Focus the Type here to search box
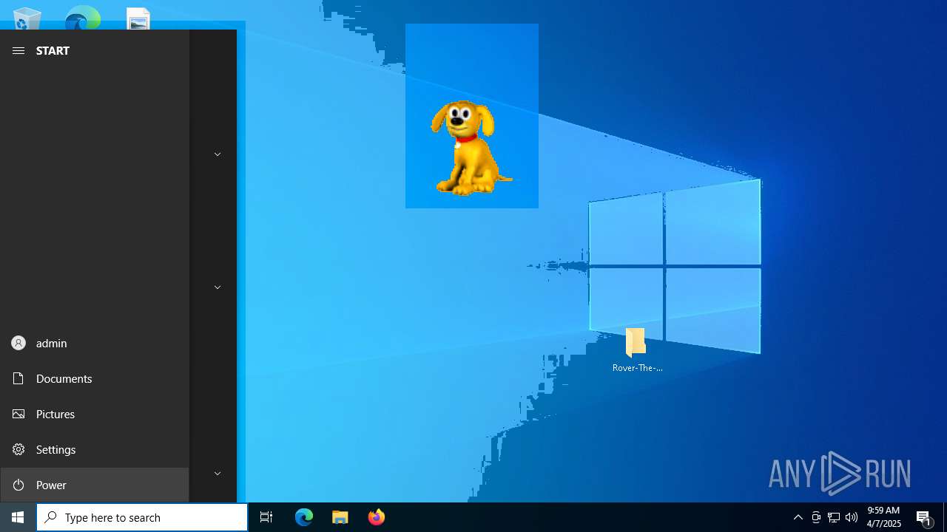The height and width of the screenshot is (532, 947). 142,517
